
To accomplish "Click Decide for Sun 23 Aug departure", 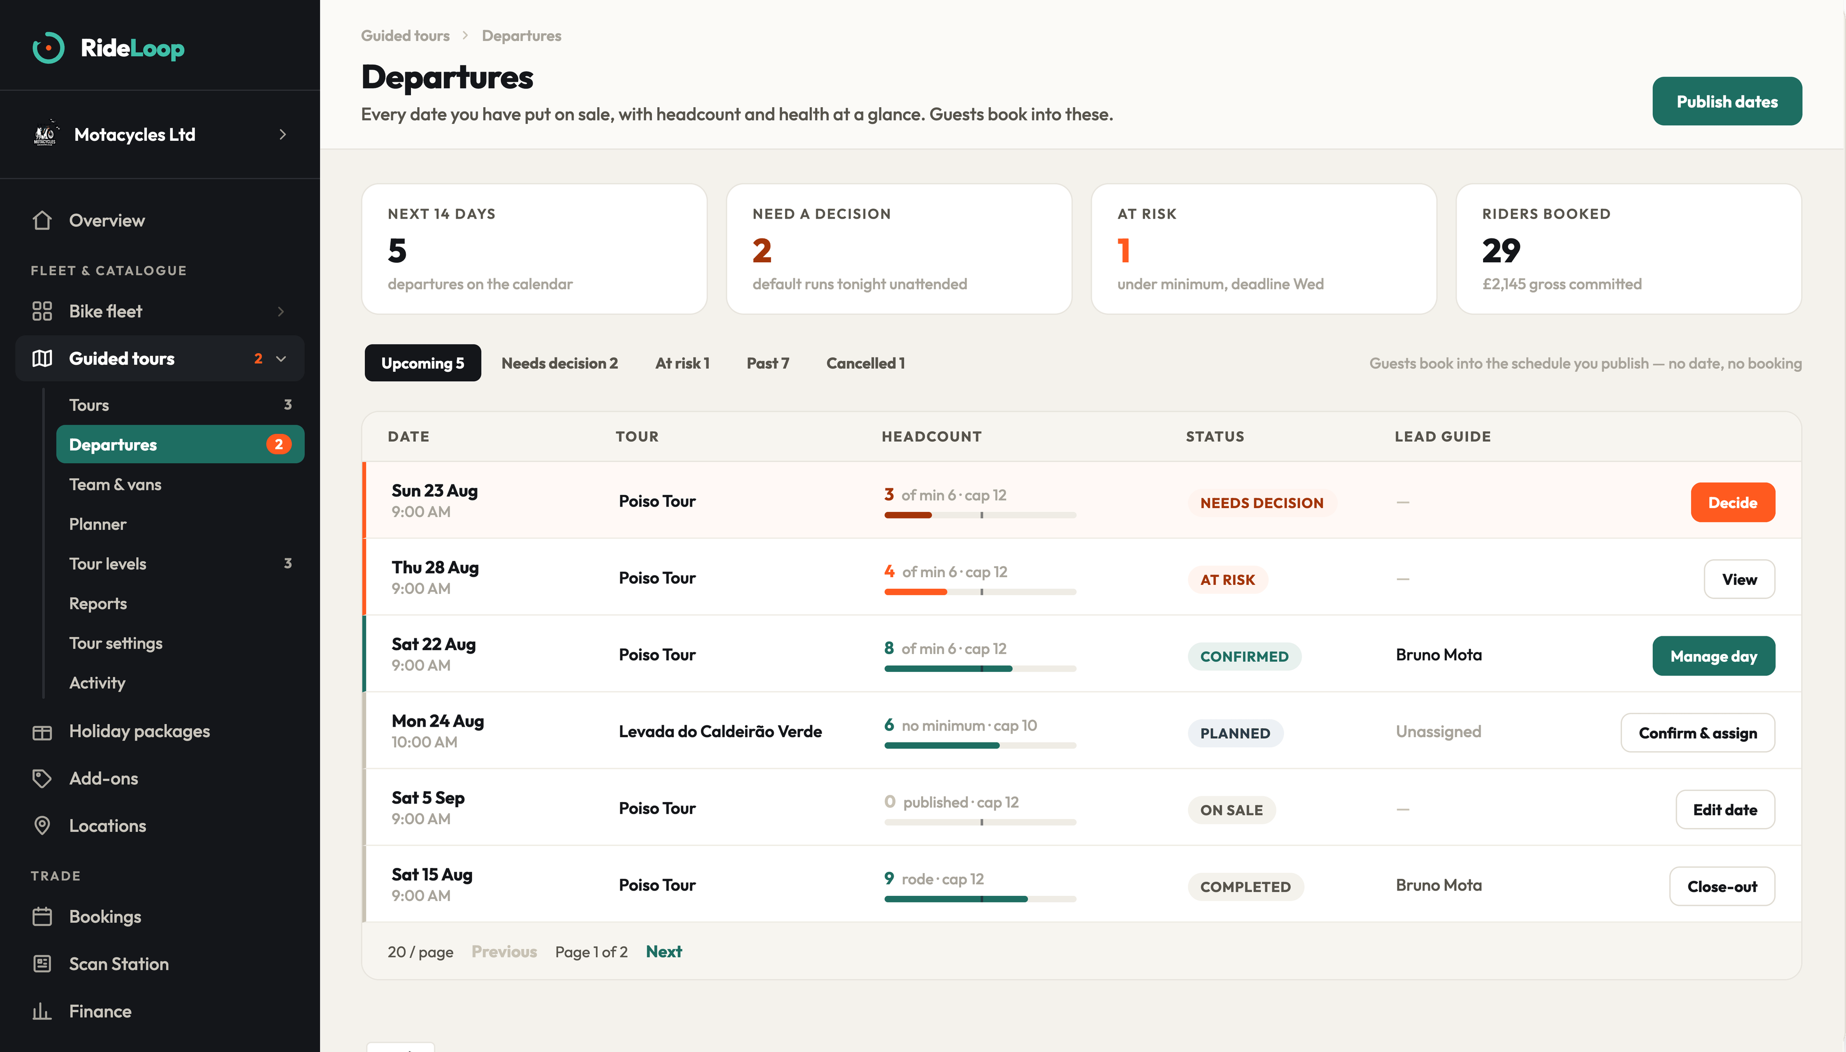I will coord(1732,503).
